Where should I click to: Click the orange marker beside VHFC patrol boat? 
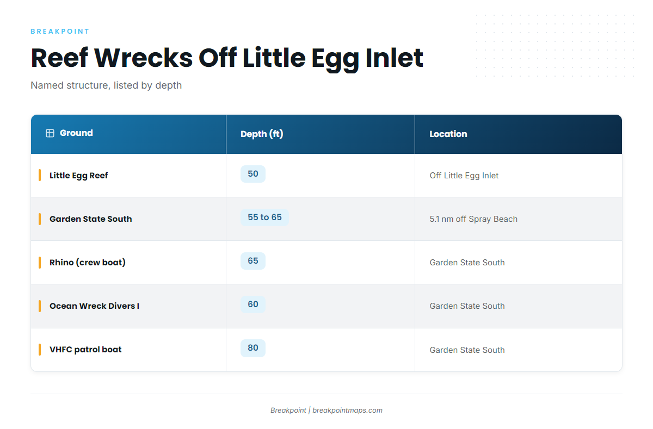tap(40, 349)
